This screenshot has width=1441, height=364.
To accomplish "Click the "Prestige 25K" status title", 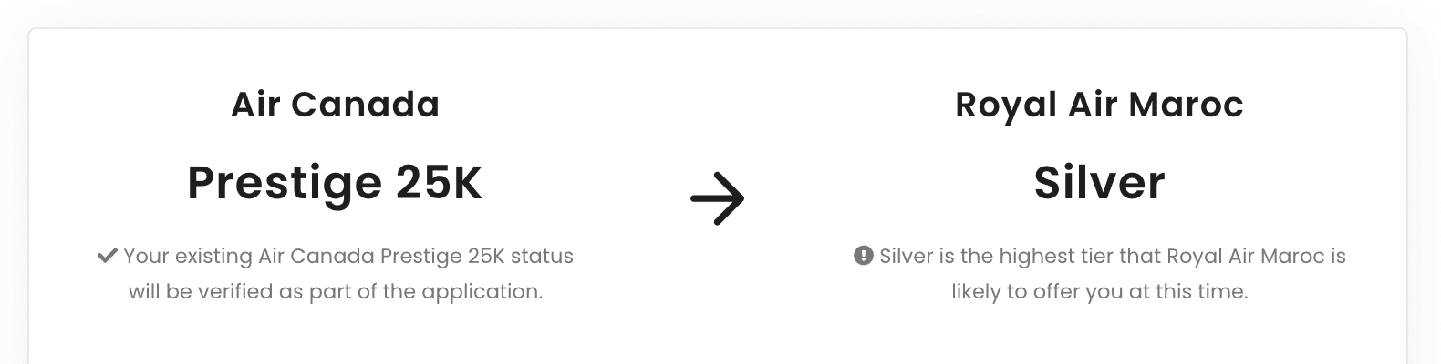I will pos(335,183).
